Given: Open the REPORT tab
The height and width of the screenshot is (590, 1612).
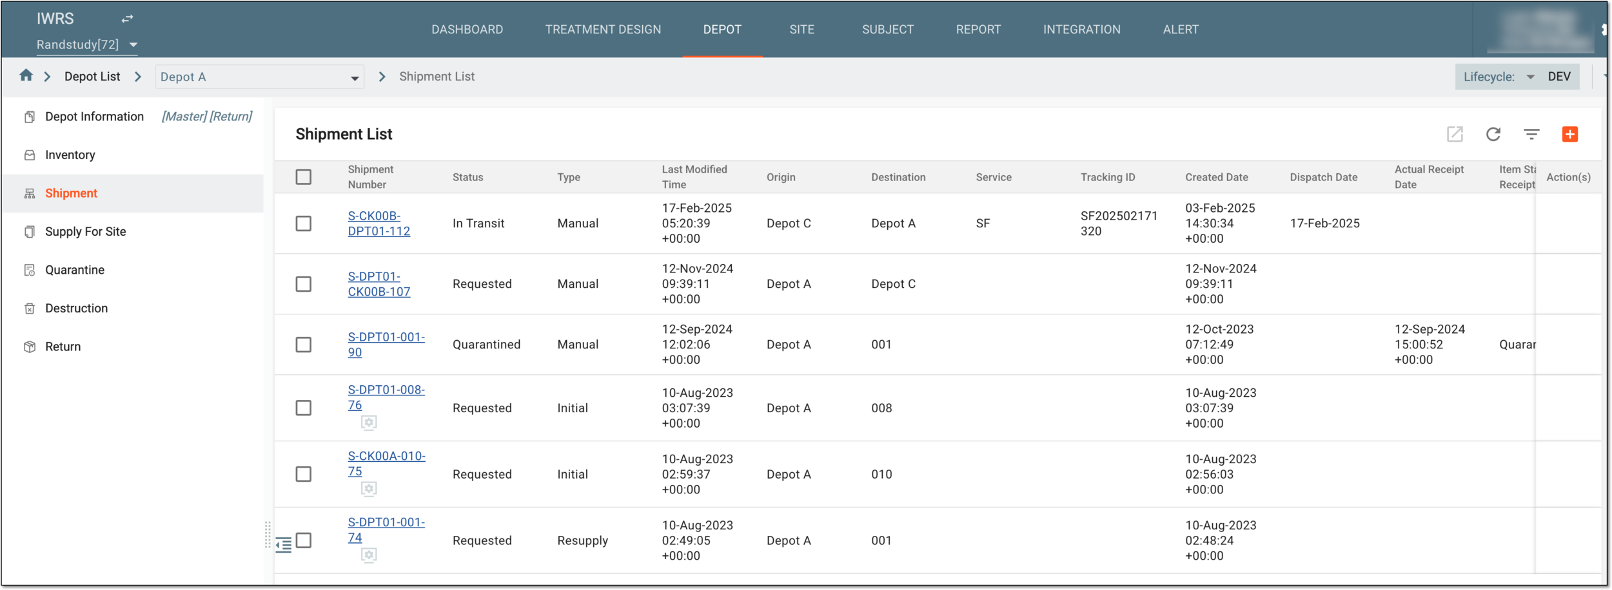Looking at the screenshot, I should point(978,30).
